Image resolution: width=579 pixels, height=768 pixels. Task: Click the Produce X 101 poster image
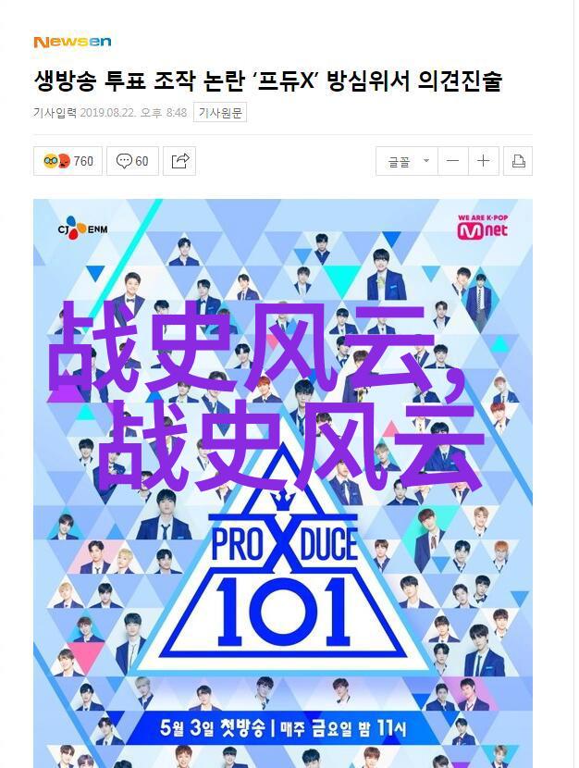point(283,483)
